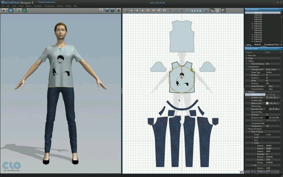The width and height of the screenshot is (283, 177).
Task: Toggle the show sewing lines eye icon
Action: point(205,11)
